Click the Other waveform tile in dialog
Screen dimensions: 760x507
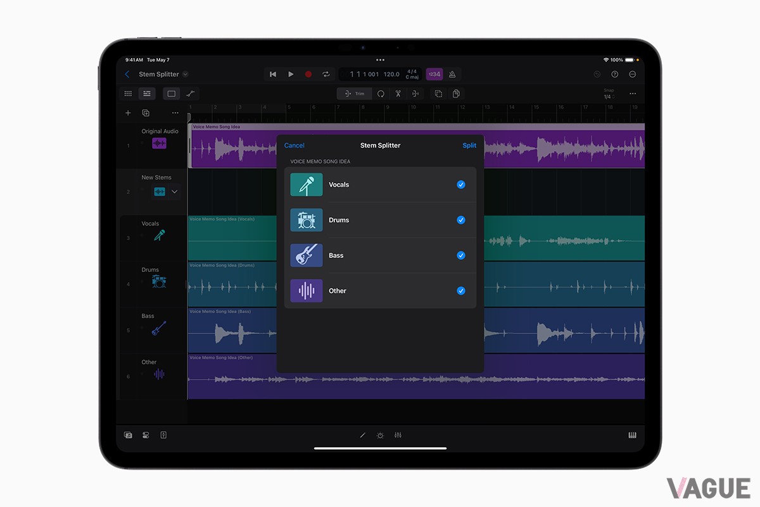(307, 291)
